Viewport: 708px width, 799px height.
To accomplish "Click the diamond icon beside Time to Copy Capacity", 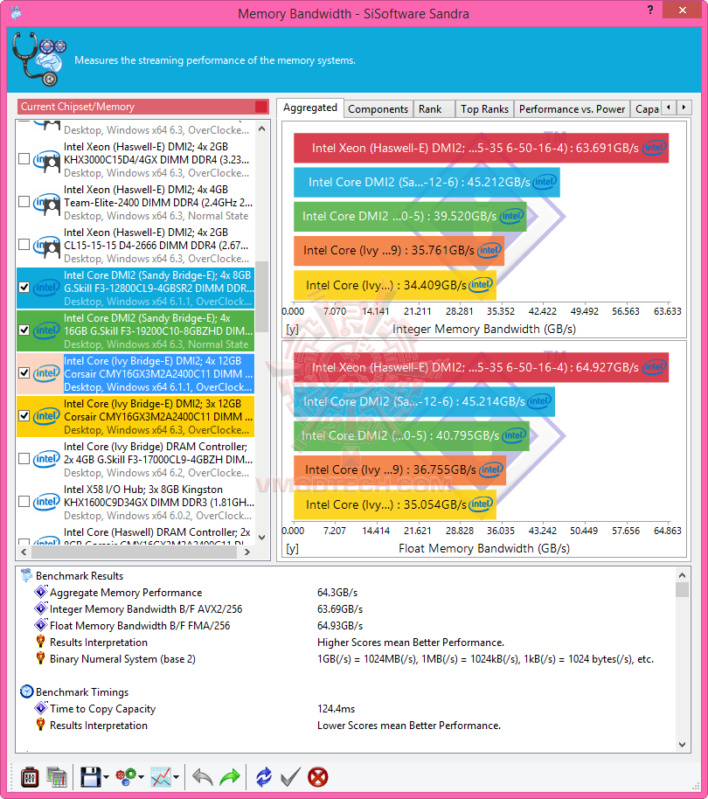I will (41, 708).
